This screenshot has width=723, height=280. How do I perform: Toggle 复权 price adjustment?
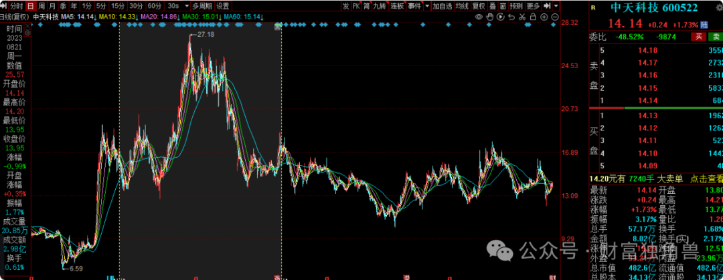coord(479,6)
